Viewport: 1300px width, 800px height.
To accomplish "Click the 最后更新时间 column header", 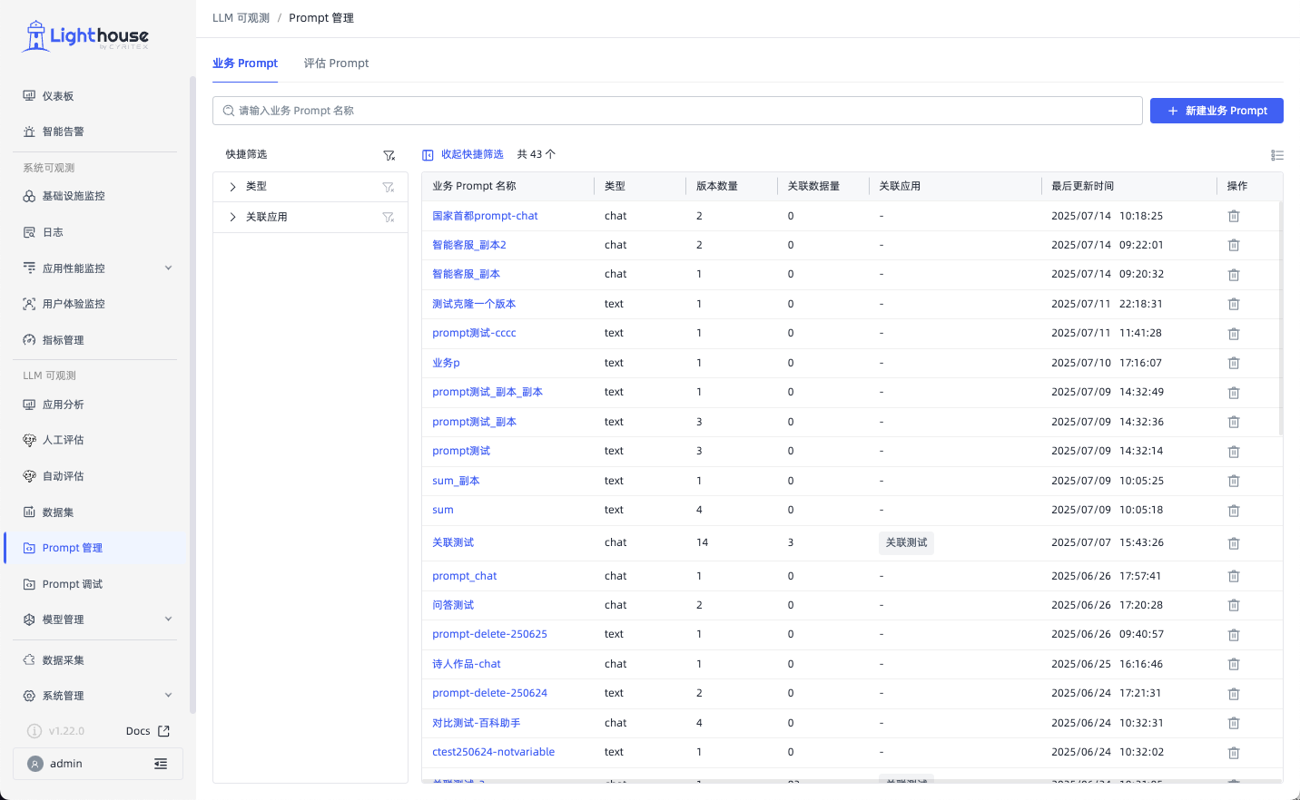I will coord(1082,186).
